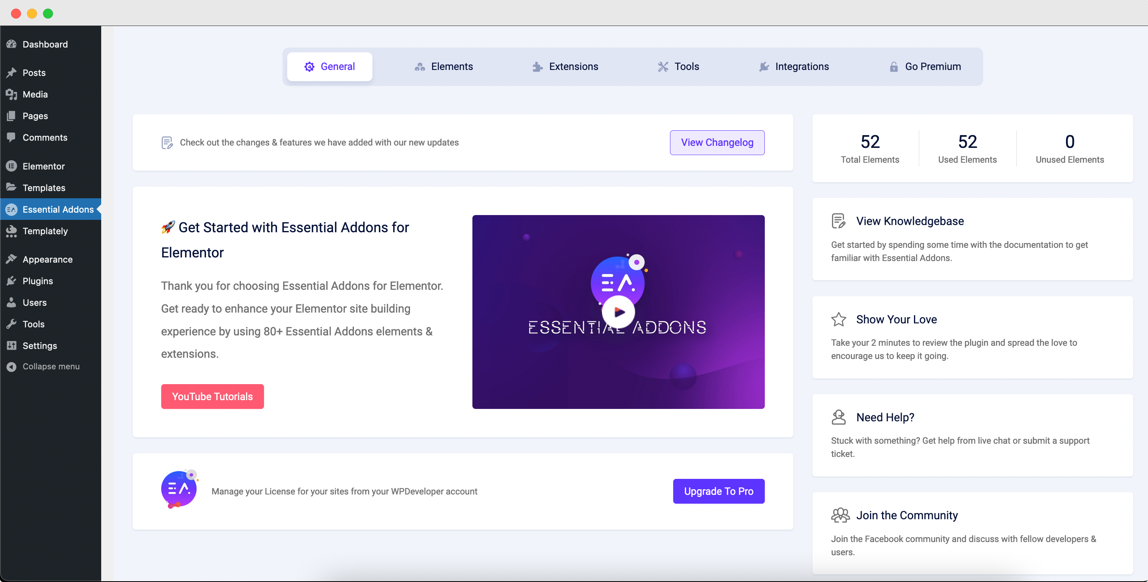Click the Go Premium lock icon
The height and width of the screenshot is (582, 1148).
click(x=894, y=67)
